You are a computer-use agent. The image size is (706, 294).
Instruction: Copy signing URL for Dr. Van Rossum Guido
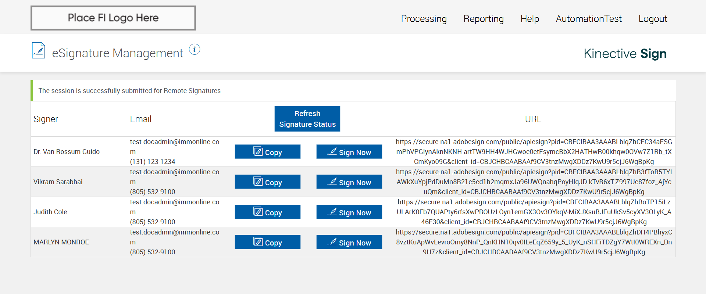pos(267,152)
